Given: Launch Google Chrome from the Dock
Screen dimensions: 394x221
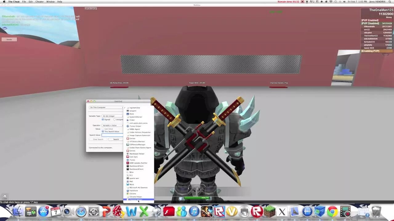Looking at the screenshot, I should click(332, 212).
